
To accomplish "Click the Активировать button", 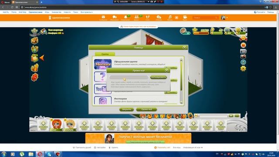I will click(158, 77).
